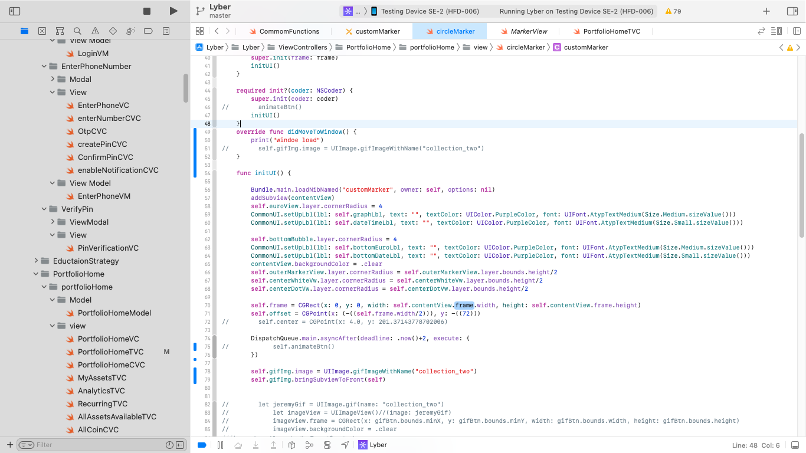Click the editor vertical scrollbar
This screenshot has height=453, width=806.
point(802,185)
